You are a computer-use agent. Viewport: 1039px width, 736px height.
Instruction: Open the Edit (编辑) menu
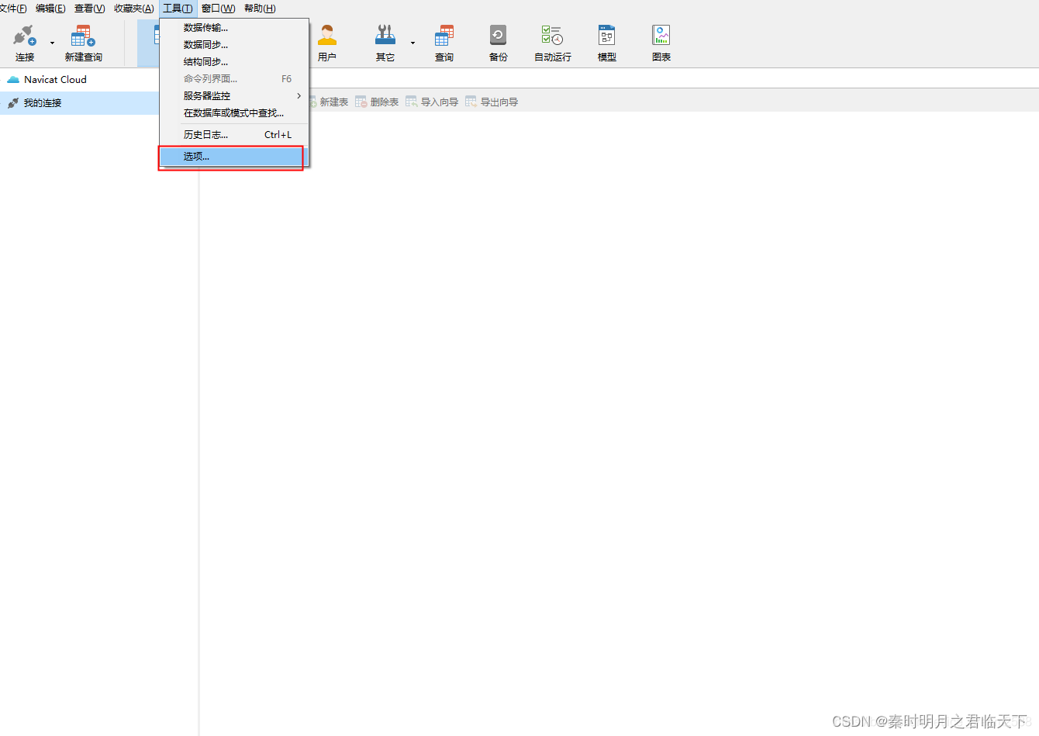pos(50,9)
